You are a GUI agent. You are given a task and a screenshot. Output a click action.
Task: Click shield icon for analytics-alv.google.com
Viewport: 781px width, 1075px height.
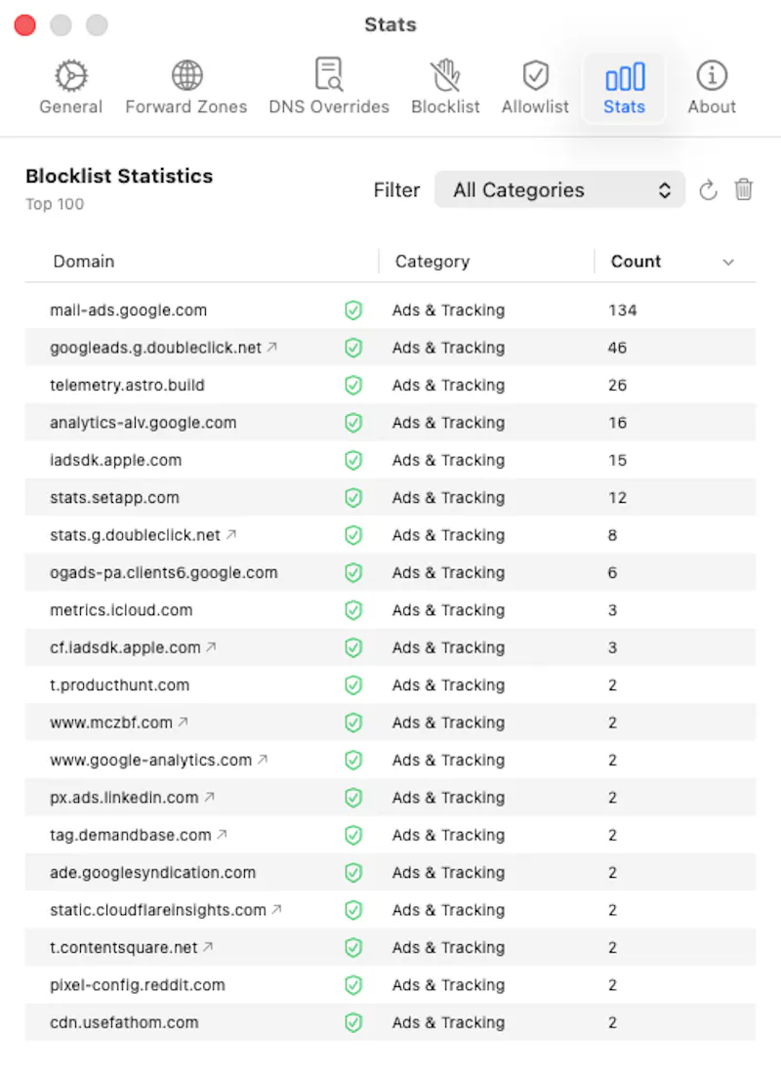tap(353, 423)
